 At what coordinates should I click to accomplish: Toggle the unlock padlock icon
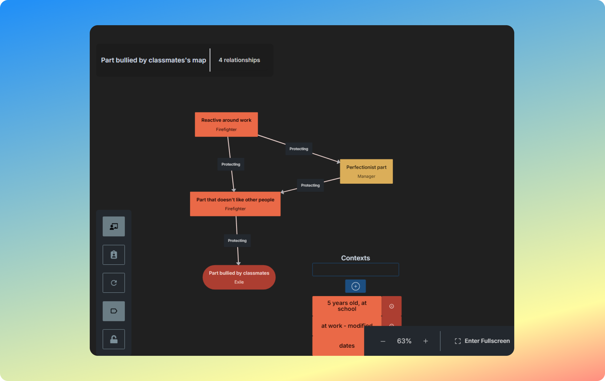coord(114,339)
